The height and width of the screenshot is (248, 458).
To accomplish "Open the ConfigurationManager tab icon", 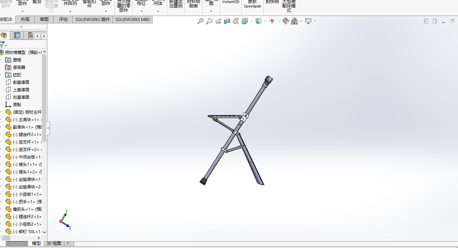I will pos(30,35).
